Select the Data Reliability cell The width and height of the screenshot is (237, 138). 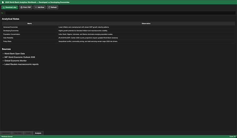tap(30, 38)
